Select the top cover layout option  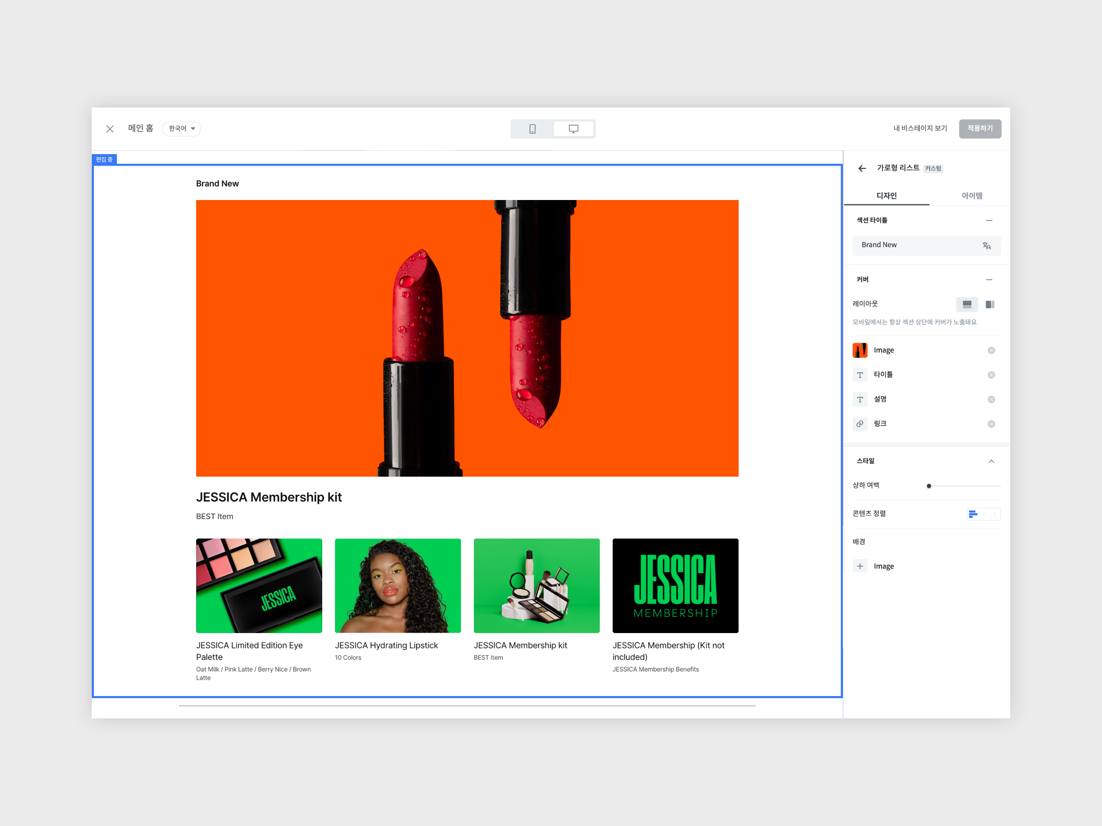[x=967, y=304]
